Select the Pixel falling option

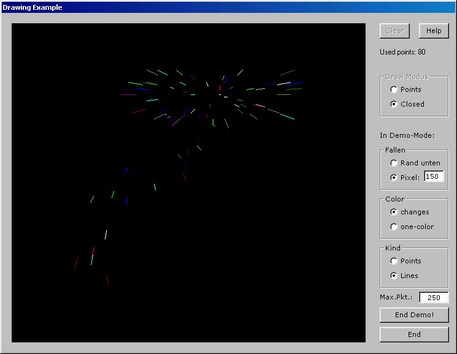(x=405, y=178)
